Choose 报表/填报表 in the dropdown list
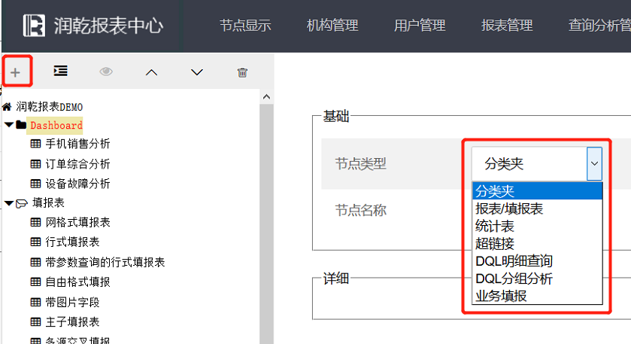Image resolution: width=631 pixels, height=344 pixels. 537,209
